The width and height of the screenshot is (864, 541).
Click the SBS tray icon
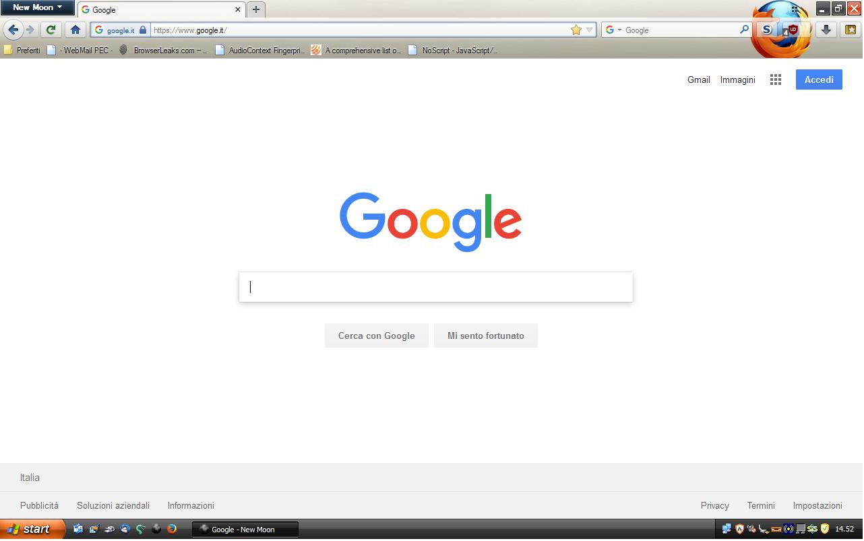[x=813, y=530]
